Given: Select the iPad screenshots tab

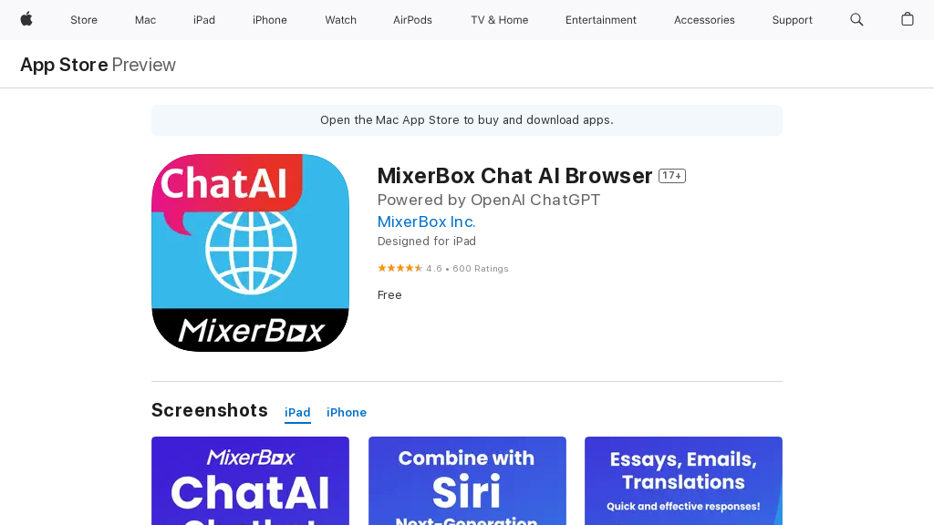Looking at the screenshot, I should click(x=296, y=412).
